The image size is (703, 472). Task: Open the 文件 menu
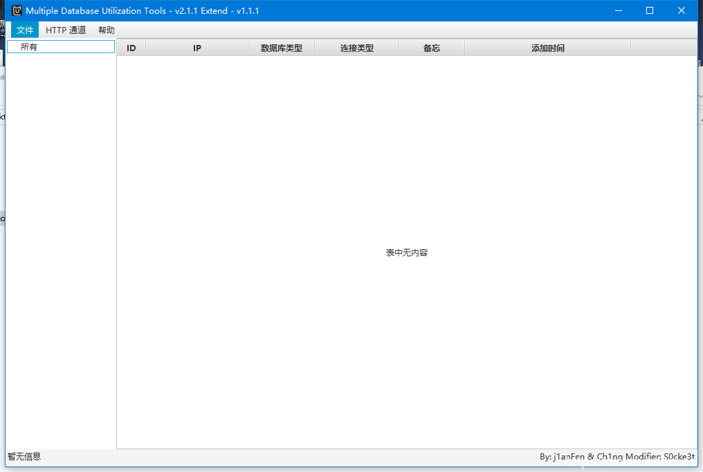(x=25, y=30)
